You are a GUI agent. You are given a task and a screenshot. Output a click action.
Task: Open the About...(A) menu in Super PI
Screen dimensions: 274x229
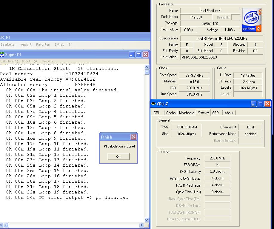(x=30, y=61)
